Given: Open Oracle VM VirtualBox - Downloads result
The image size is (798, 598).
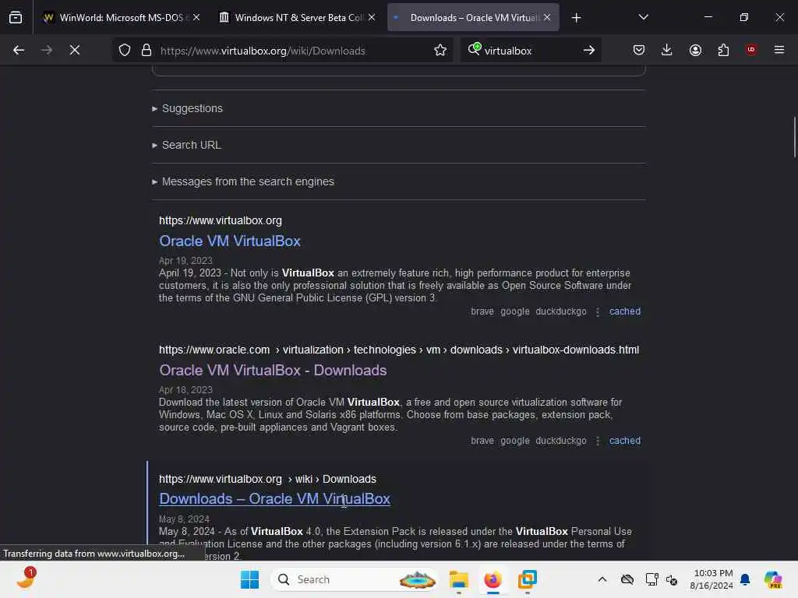Looking at the screenshot, I should click(273, 370).
